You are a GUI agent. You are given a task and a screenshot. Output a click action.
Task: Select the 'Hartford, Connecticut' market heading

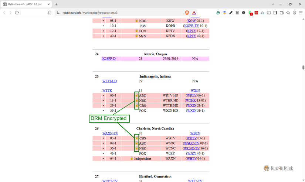coord(155,176)
